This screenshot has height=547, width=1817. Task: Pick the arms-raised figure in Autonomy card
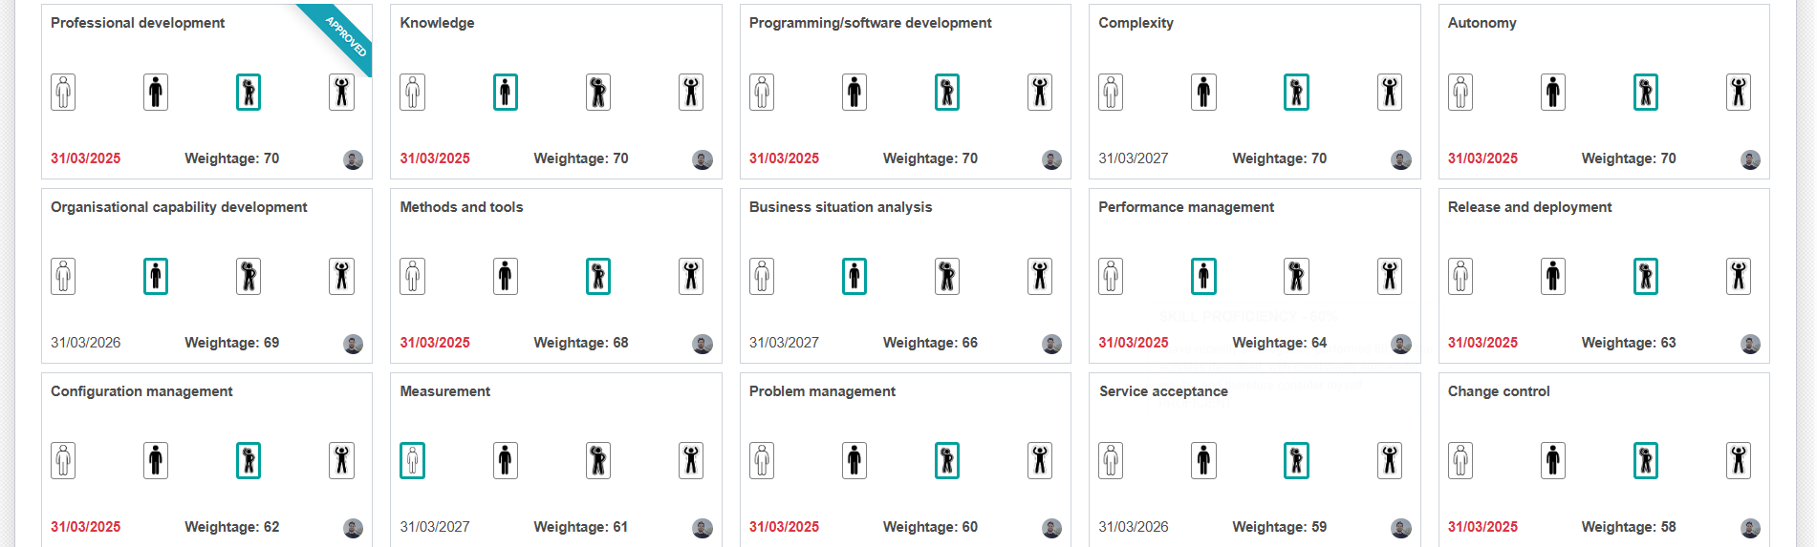coord(1739,93)
